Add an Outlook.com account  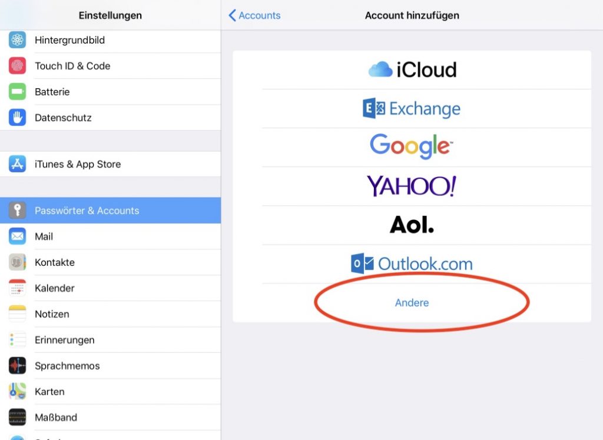click(x=412, y=264)
